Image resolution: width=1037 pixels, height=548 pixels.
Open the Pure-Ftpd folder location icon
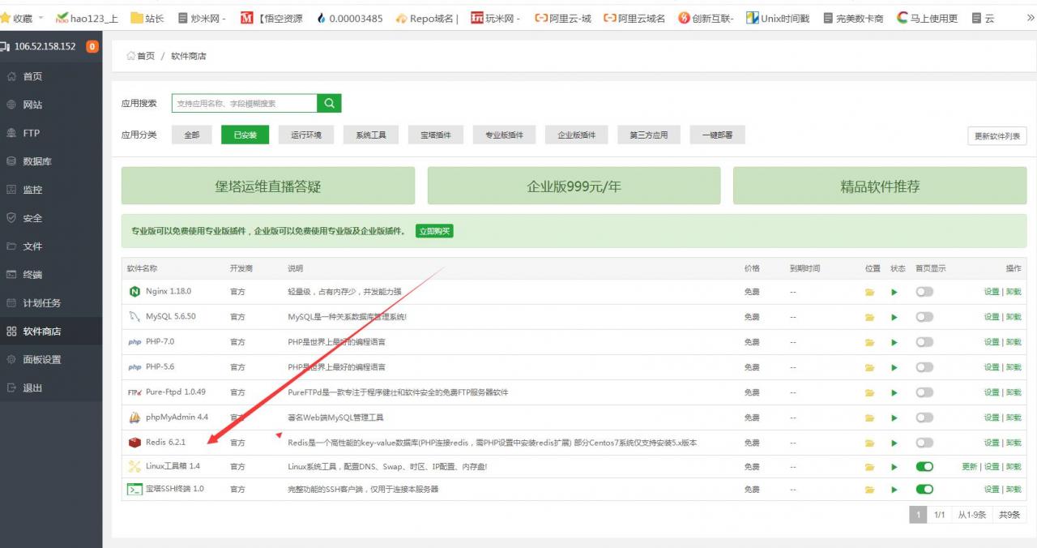tap(869, 392)
